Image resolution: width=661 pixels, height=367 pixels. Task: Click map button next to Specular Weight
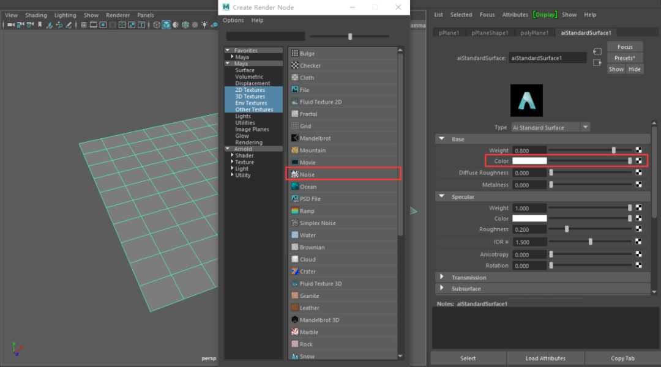point(638,208)
